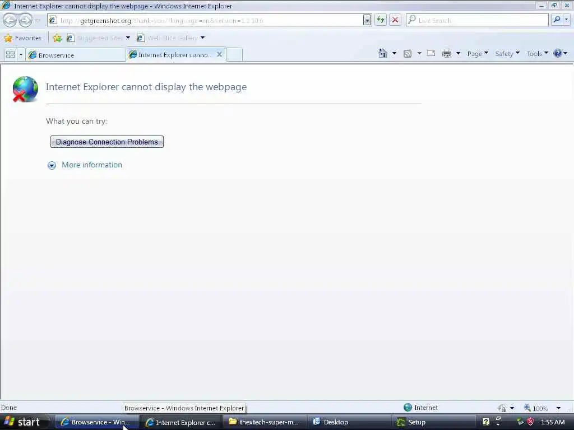Click the help question mark tray icon
This screenshot has width=574, height=430.
485,422
